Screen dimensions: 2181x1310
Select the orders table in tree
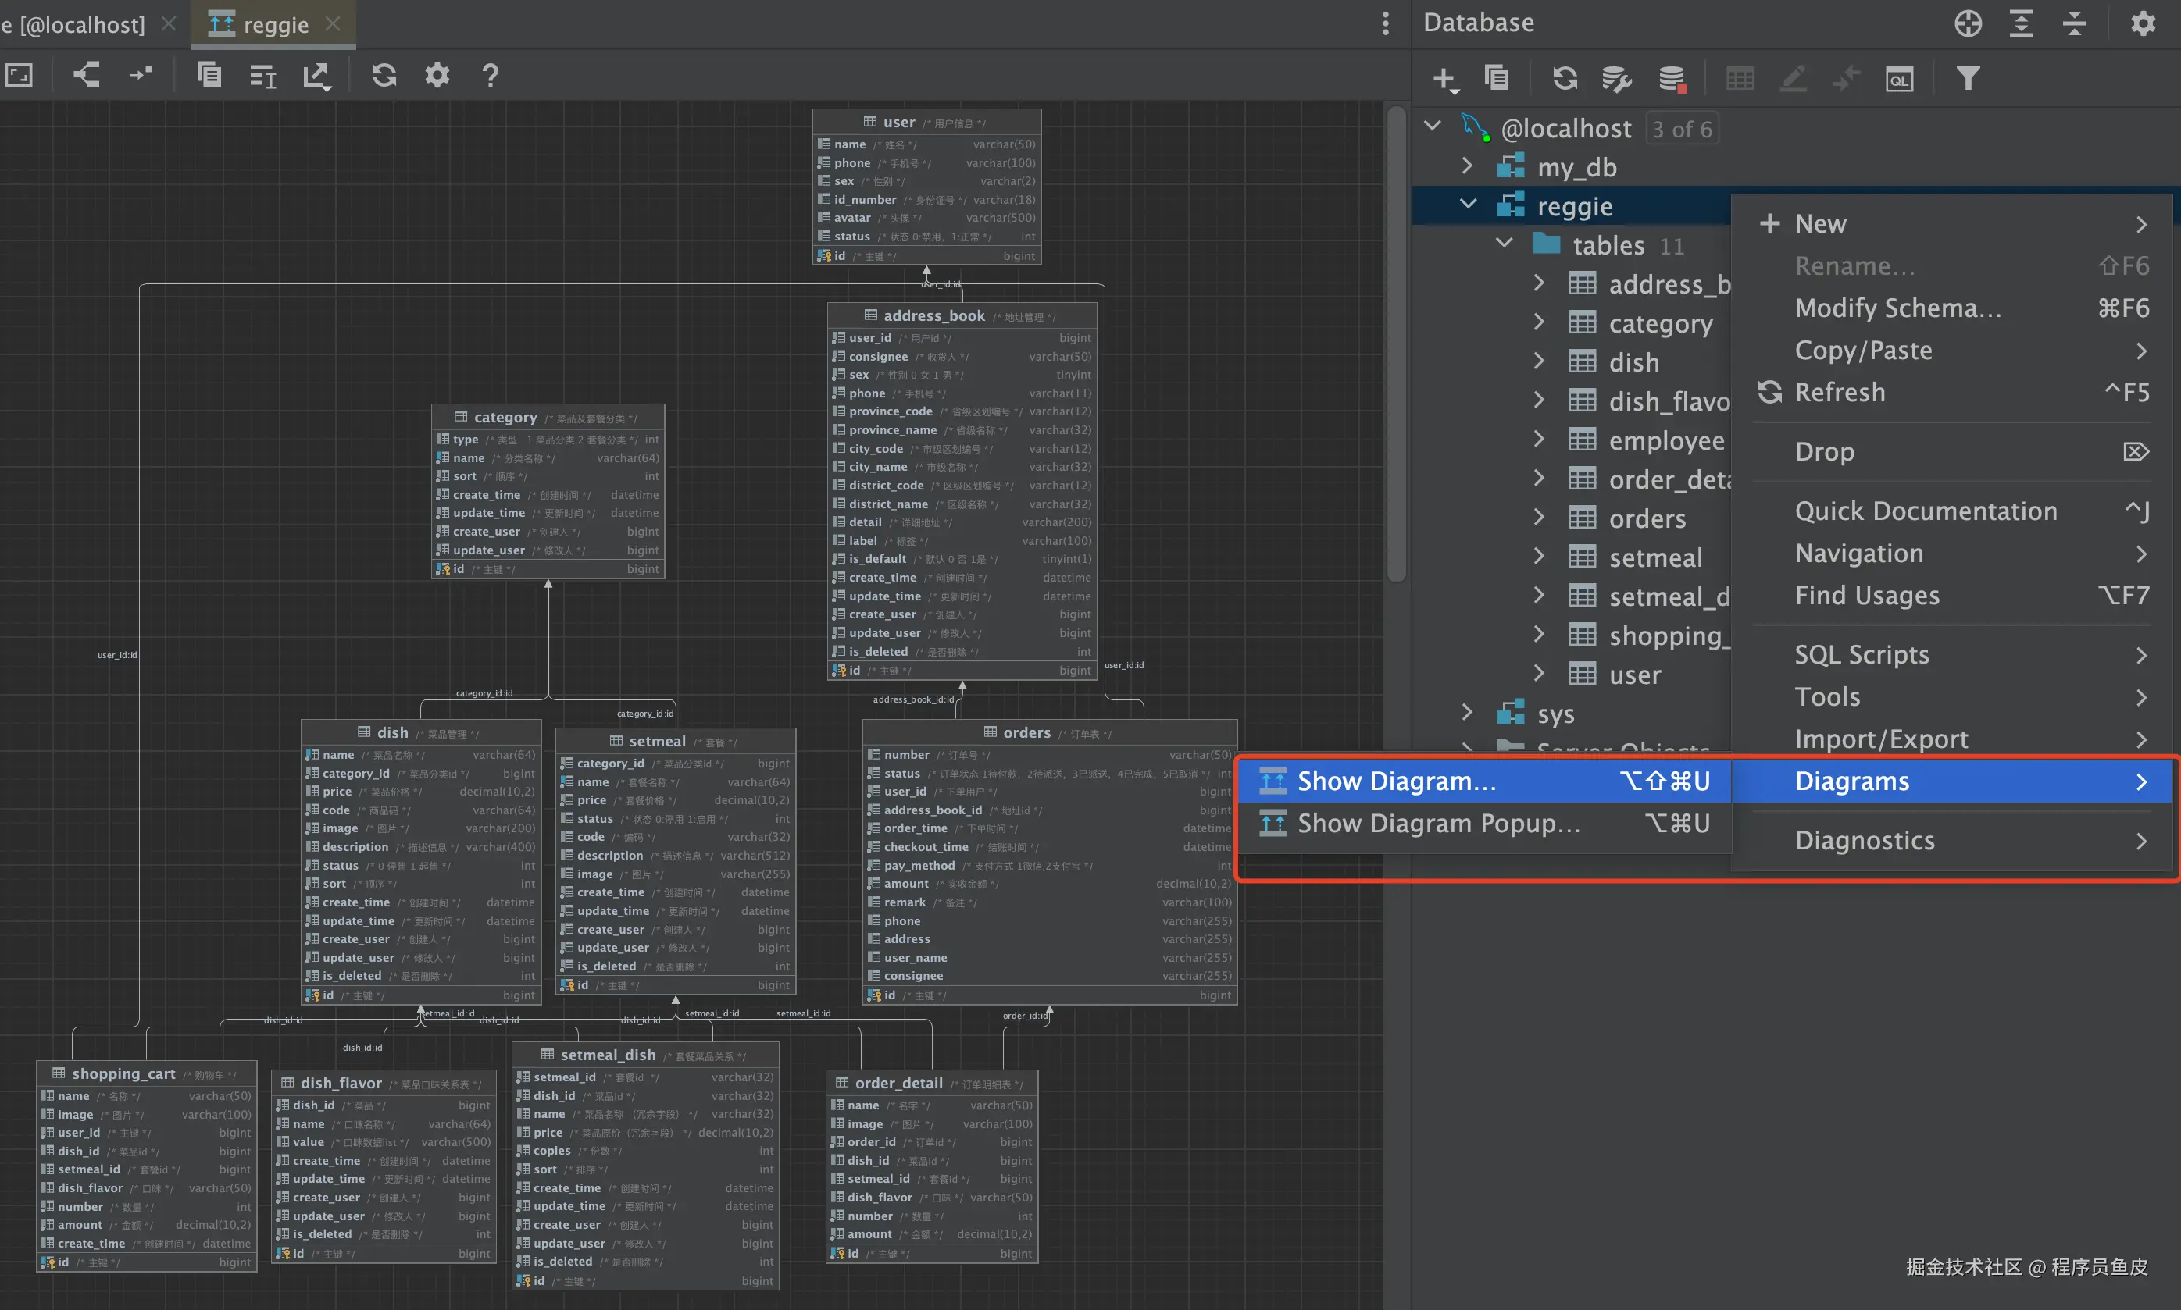pos(1647,518)
